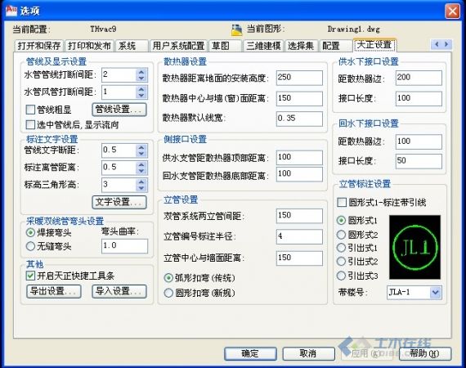This screenshot has width=466, height=368.
Task: Click the 散热器默认线宽 field 0.35
Action: coord(299,119)
